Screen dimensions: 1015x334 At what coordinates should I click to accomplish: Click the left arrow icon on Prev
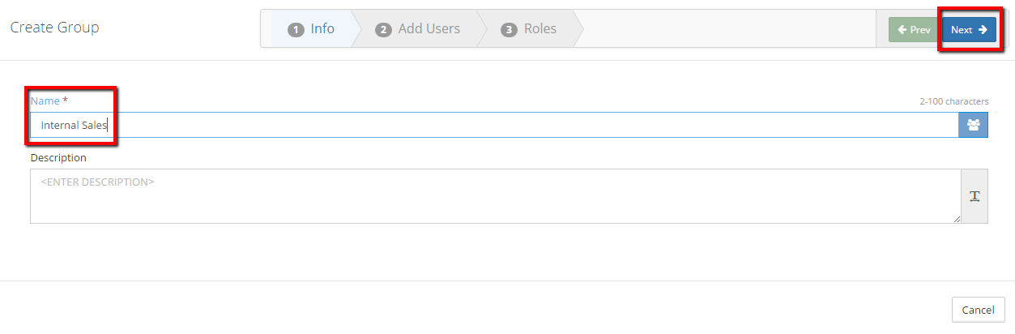pyautogui.click(x=902, y=30)
